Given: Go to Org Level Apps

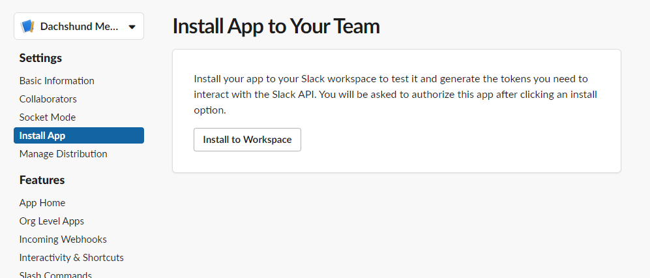Looking at the screenshot, I should tap(52, 221).
